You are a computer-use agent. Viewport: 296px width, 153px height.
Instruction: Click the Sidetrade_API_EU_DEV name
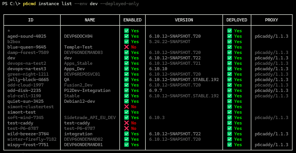(90, 118)
